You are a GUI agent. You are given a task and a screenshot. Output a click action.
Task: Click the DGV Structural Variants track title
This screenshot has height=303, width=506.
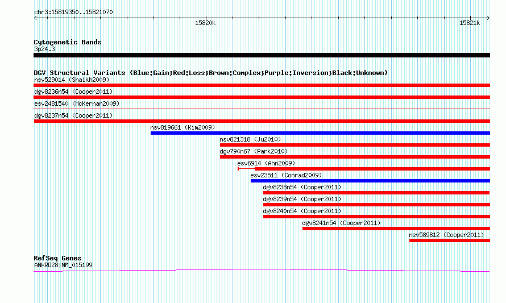pyautogui.click(x=211, y=73)
